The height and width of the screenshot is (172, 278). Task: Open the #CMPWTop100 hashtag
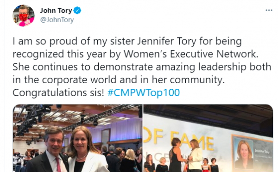(x=144, y=92)
